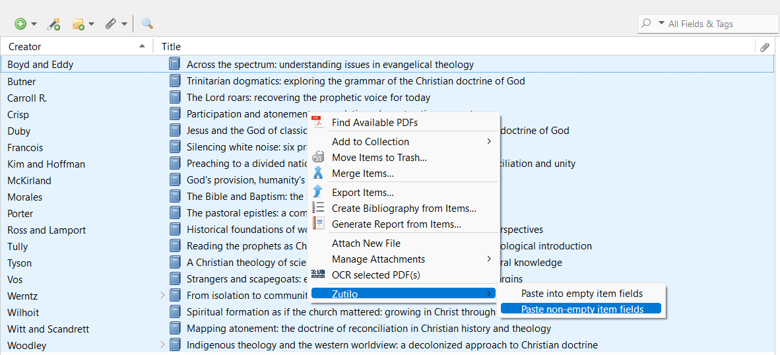The image size is (780, 355).
Task: Open the search mode dropdown in the search box
Action: click(655, 24)
